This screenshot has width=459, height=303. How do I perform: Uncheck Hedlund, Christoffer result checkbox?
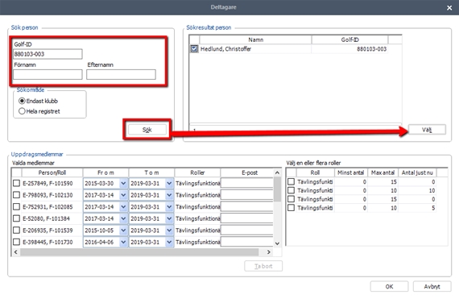pos(194,48)
